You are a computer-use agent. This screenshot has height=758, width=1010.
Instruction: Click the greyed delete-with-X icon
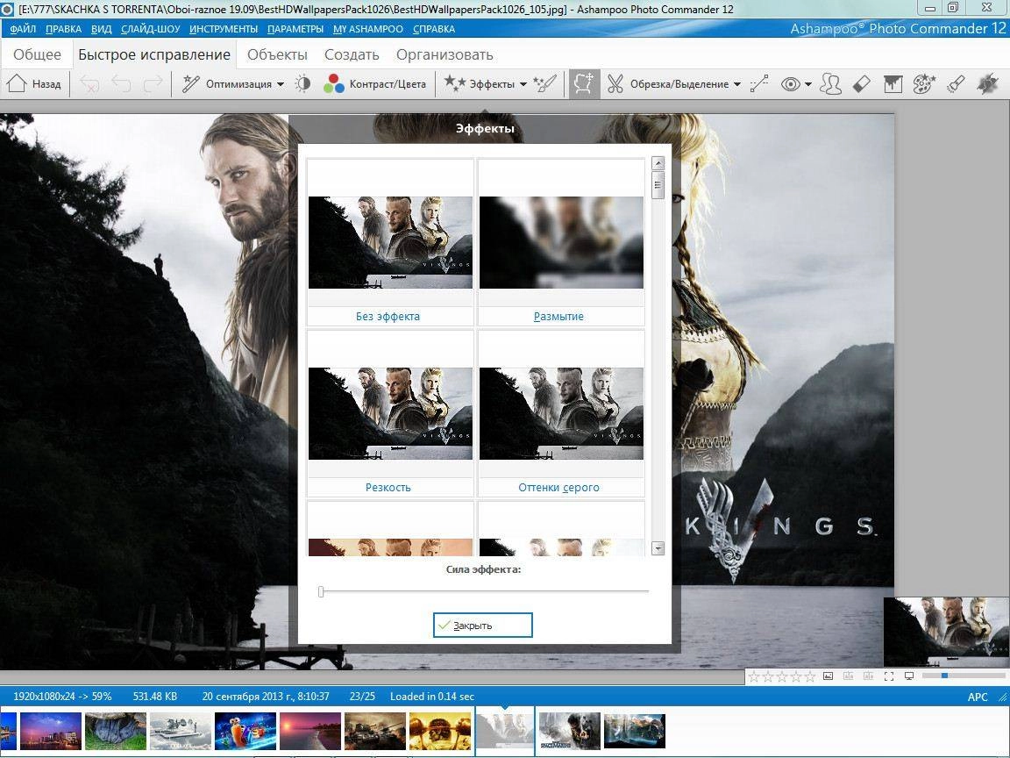[89, 84]
